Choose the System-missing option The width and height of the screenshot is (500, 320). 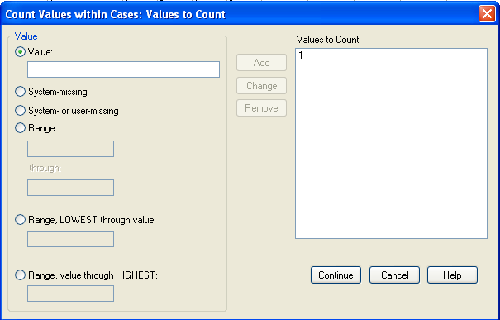coord(20,92)
